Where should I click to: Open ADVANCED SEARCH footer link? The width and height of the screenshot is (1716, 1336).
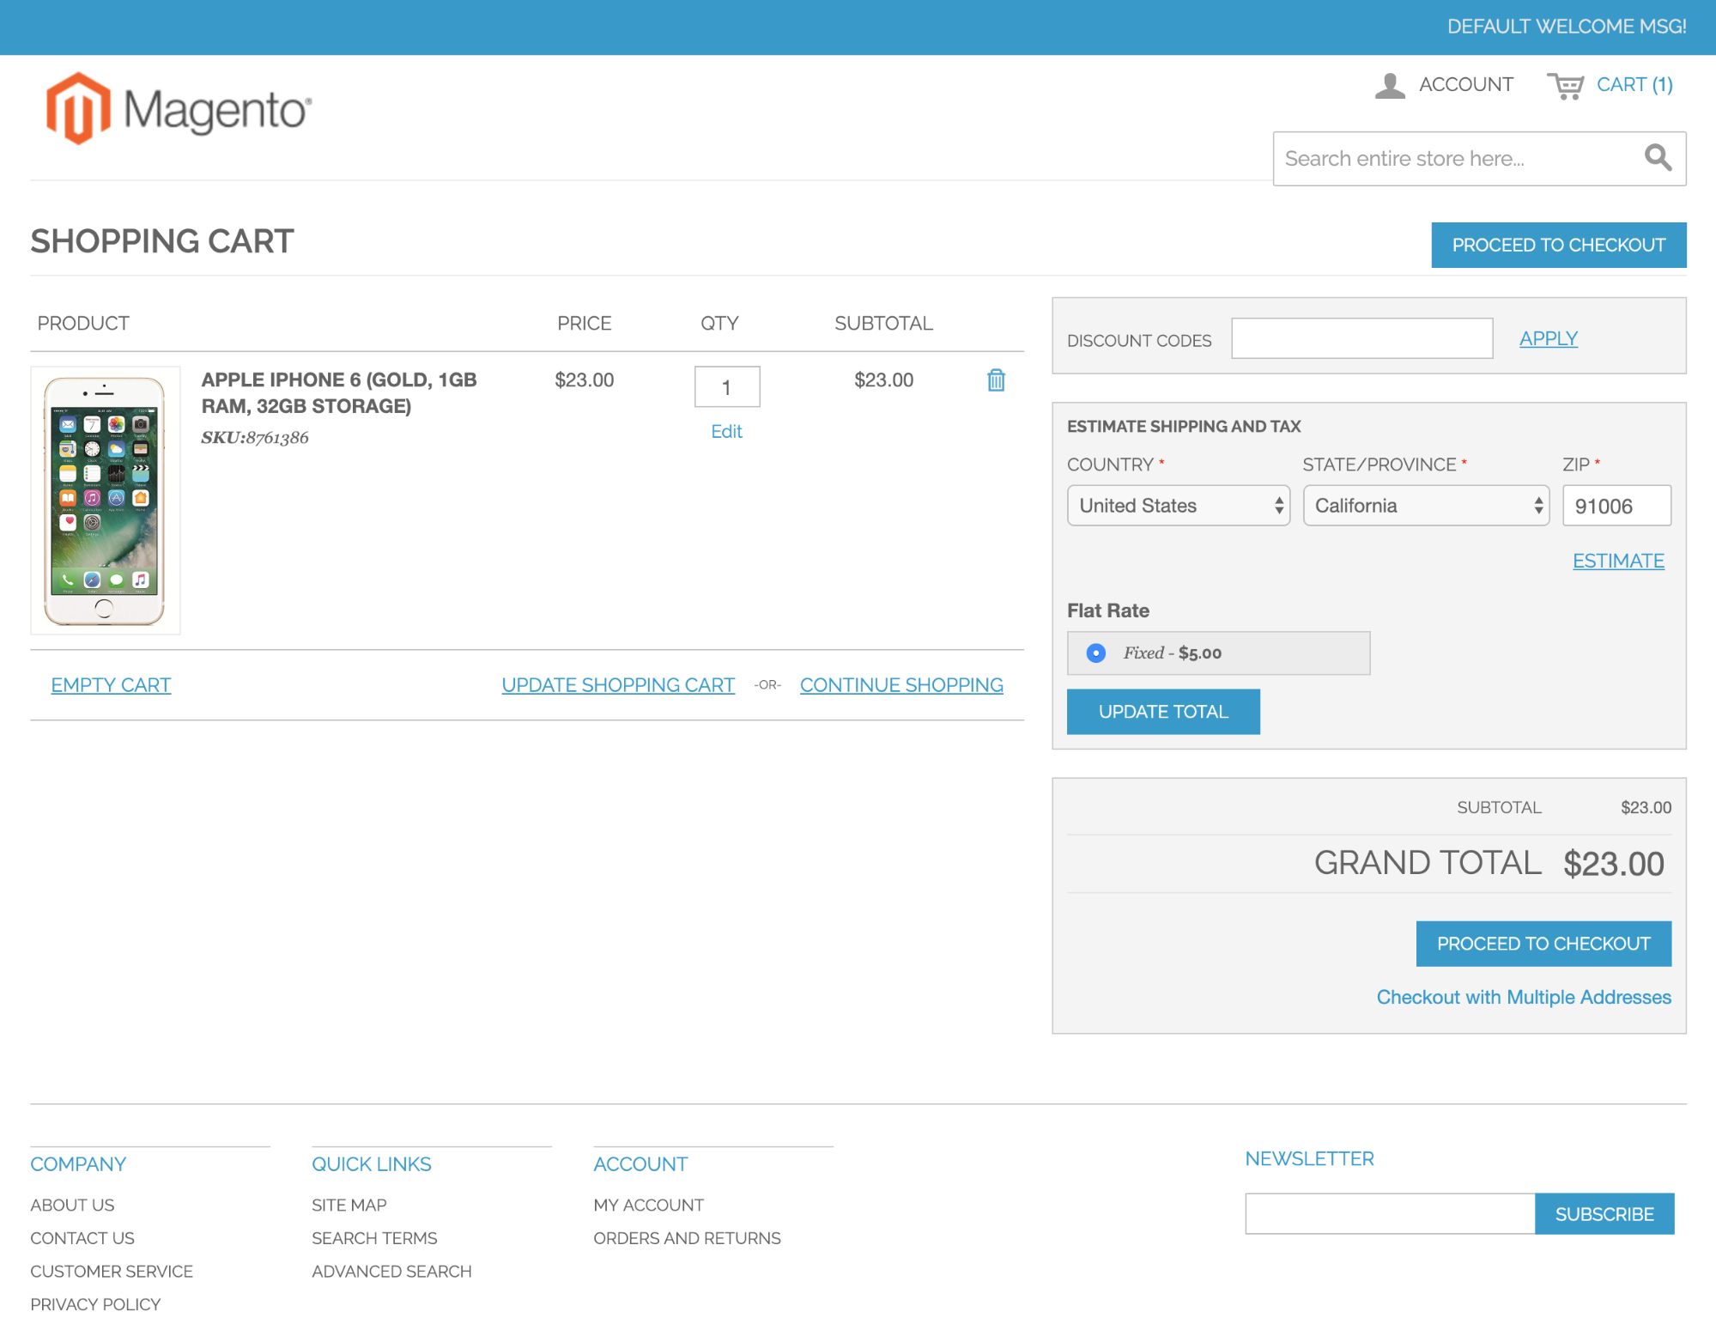pyautogui.click(x=391, y=1272)
